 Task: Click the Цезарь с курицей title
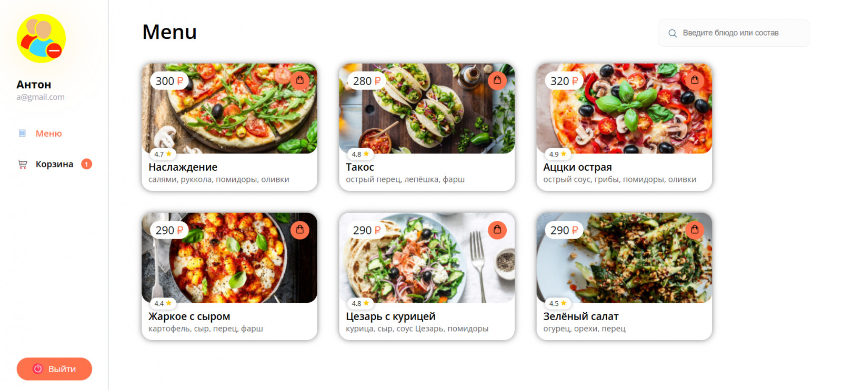click(390, 316)
